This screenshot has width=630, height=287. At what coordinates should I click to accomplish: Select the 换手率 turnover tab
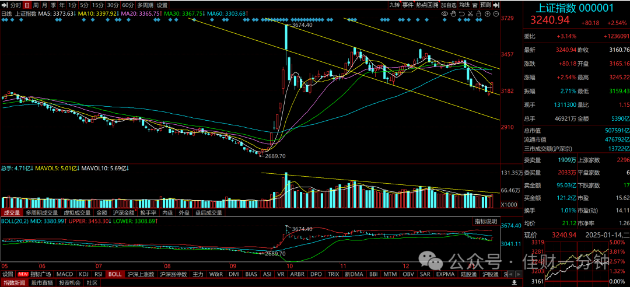[148, 213]
